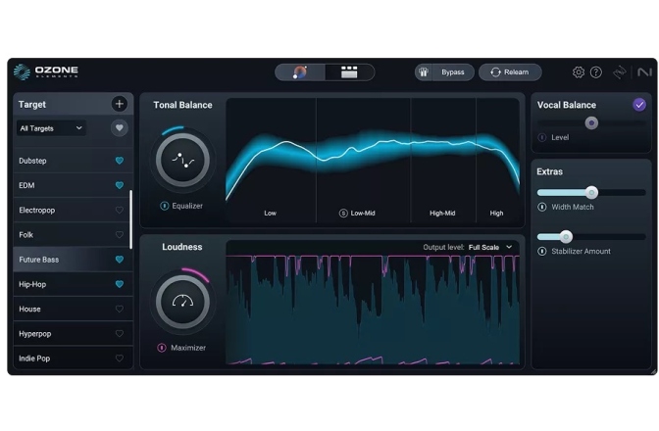Image resolution: width=659 pixels, height=431 pixels.
Task: Click the Width Match slider handle
Action: click(x=591, y=193)
